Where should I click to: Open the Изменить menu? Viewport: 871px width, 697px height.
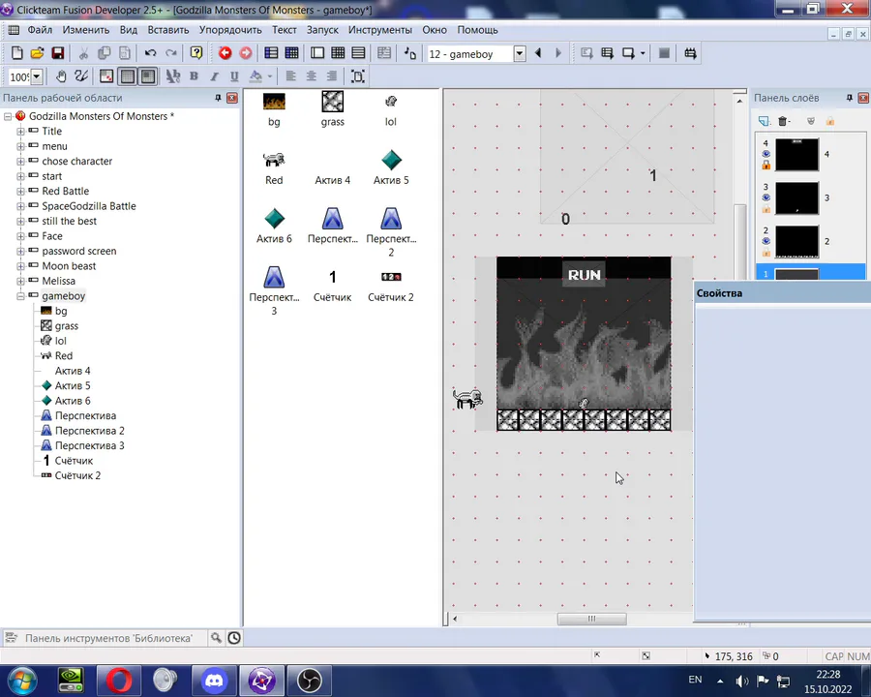point(85,30)
